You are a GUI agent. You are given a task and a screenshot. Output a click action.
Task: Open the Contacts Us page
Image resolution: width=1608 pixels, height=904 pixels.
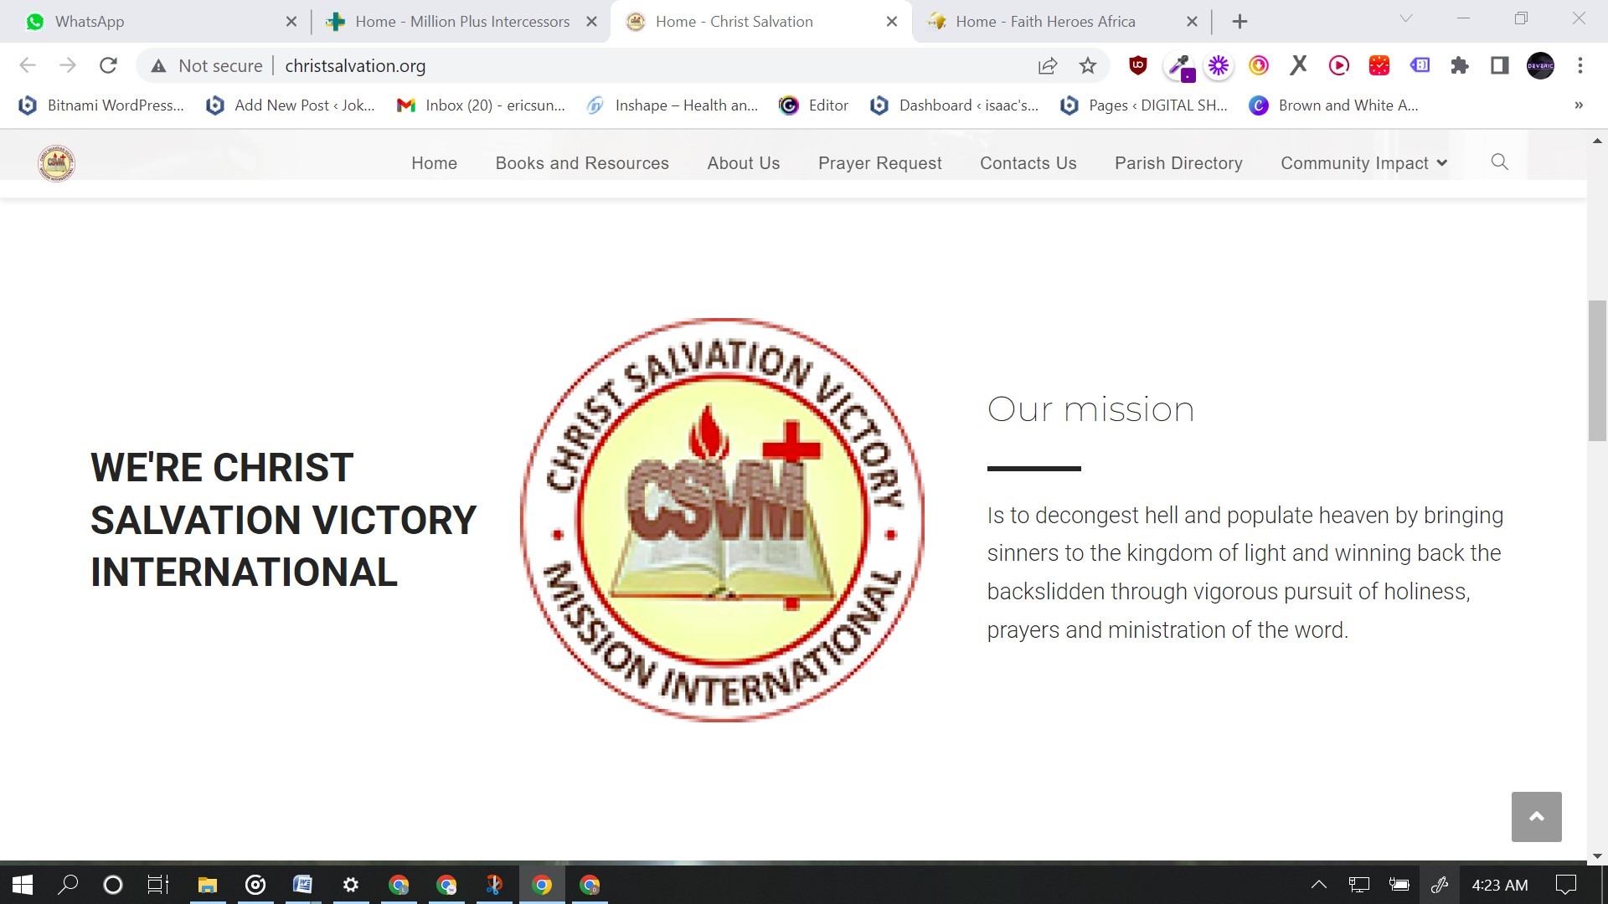[x=1028, y=163]
